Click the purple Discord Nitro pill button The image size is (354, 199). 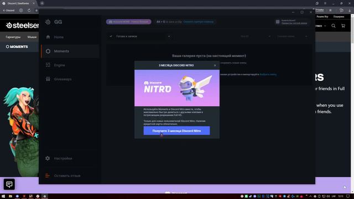pos(129,22)
